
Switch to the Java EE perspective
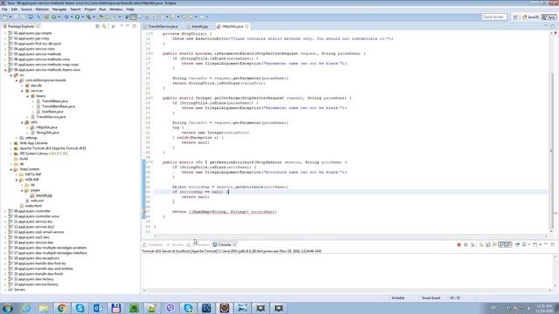coord(531,17)
